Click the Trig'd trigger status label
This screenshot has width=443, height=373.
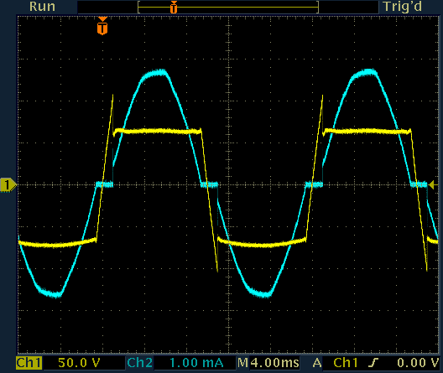(403, 7)
